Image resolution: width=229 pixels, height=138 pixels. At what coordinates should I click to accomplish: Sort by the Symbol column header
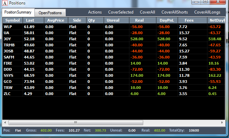(x=12, y=20)
